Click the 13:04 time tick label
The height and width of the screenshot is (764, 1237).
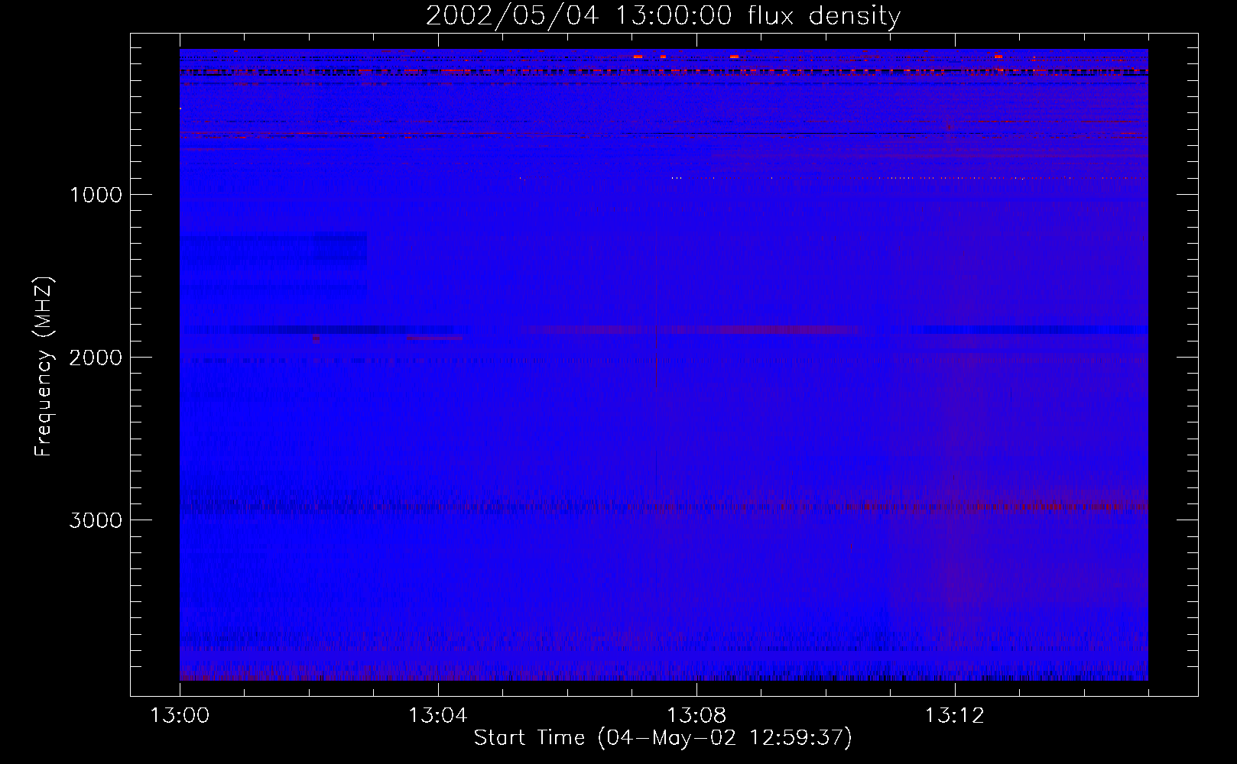pos(438,716)
